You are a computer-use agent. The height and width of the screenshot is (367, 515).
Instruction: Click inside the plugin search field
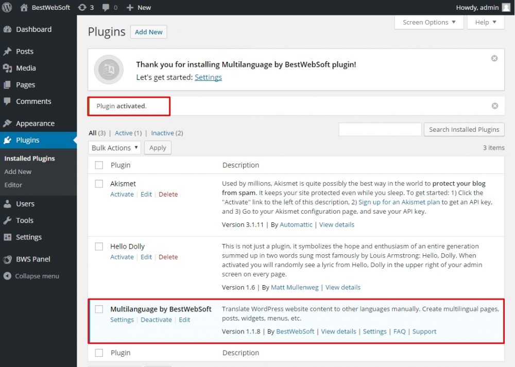coord(380,129)
